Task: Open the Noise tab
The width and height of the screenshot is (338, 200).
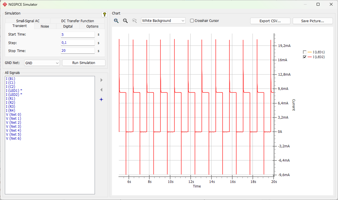Action: tap(45, 26)
